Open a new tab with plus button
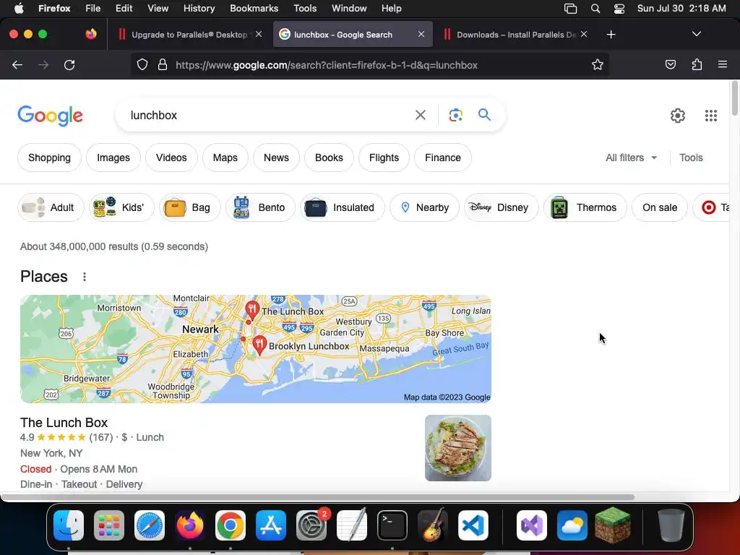 611,35
